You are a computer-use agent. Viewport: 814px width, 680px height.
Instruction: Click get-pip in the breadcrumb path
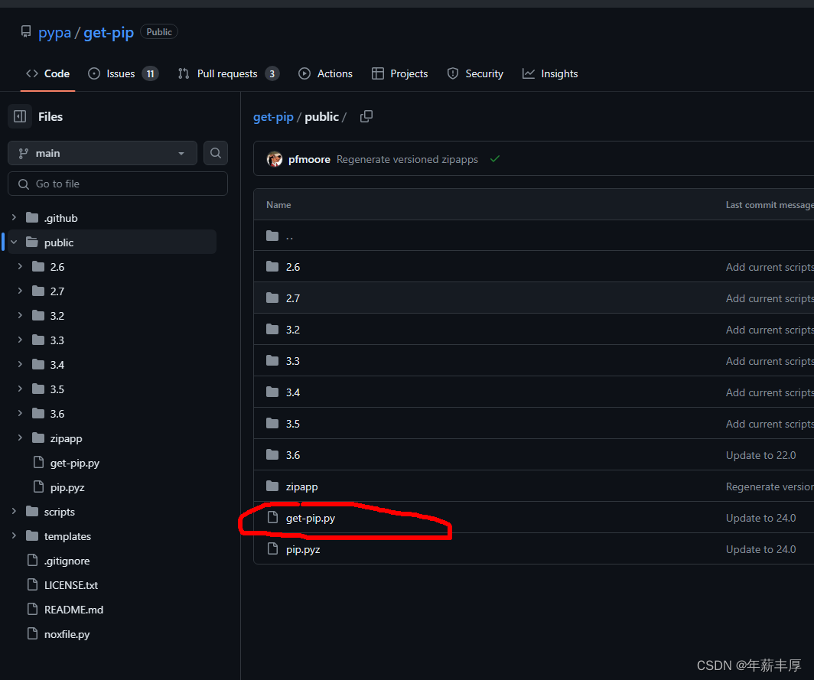pos(273,117)
